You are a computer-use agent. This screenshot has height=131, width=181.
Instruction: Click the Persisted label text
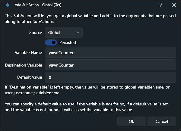click(68, 42)
